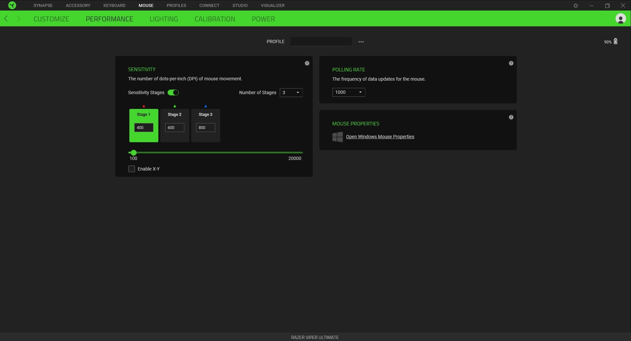The height and width of the screenshot is (341, 631).
Task: Click the battery status icon
Action: pos(615,41)
